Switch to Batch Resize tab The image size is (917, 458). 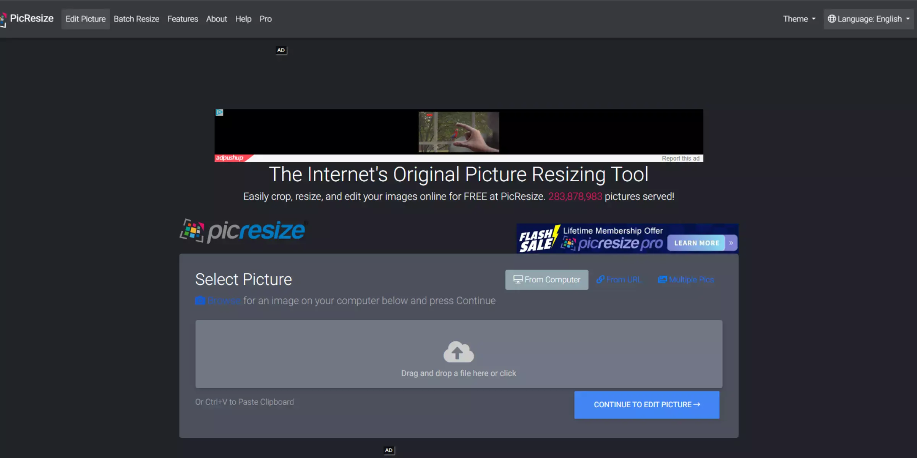(136, 19)
